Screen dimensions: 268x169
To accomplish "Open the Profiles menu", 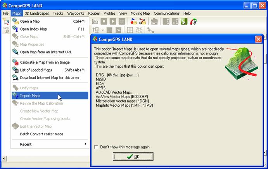I will point(109,13).
